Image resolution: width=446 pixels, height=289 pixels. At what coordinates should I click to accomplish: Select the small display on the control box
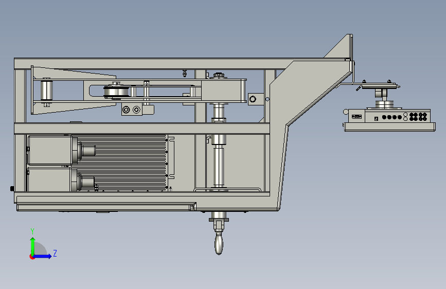pyautogui.click(x=356, y=116)
